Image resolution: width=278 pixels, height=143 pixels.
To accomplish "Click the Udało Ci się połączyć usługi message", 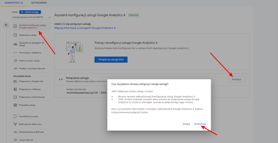I will [73, 24].
